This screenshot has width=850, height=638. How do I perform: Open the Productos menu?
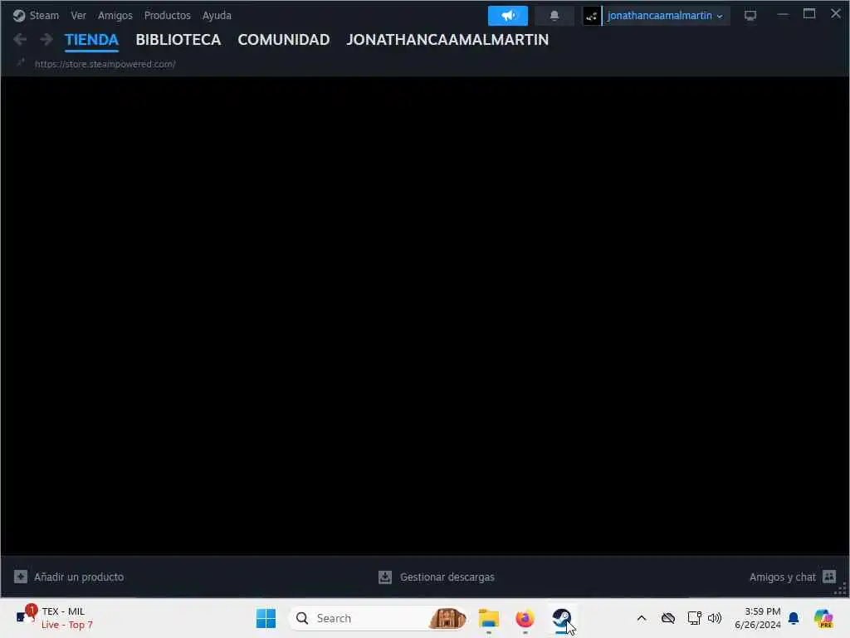(167, 15)
